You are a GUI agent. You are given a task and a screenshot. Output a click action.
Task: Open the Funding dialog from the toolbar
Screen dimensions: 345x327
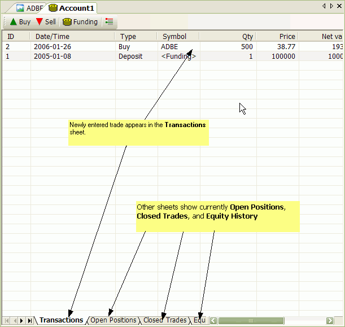[80, 22]
